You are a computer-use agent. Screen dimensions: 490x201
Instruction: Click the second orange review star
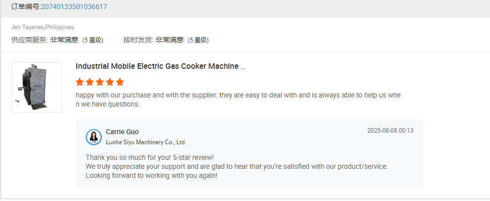point(90,82)
